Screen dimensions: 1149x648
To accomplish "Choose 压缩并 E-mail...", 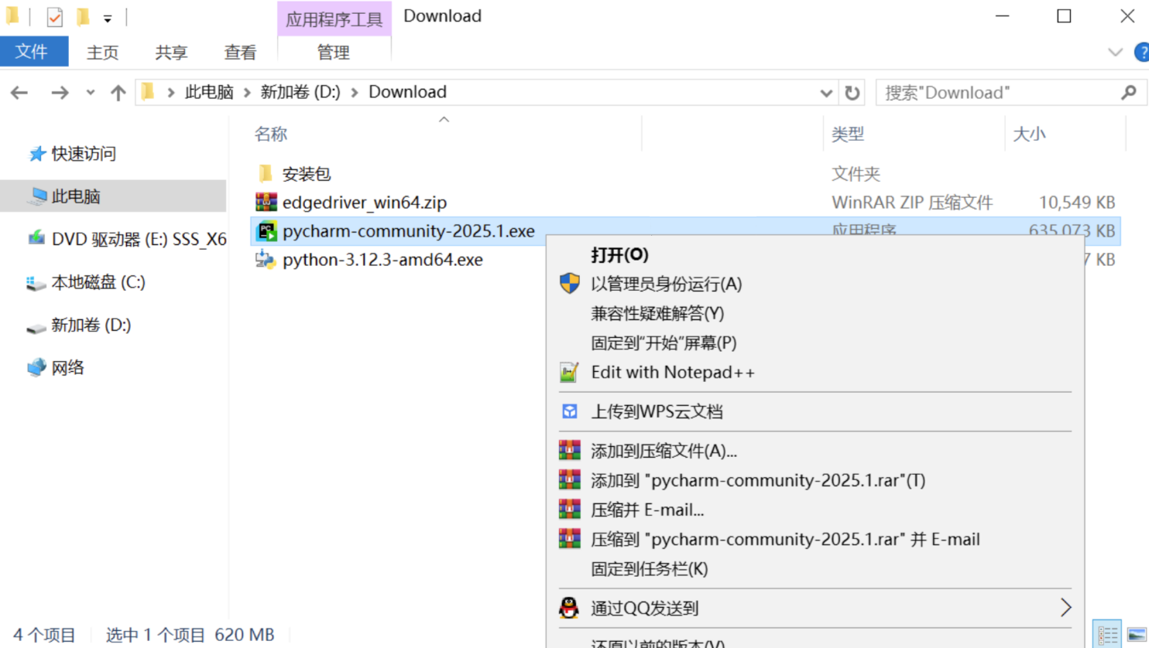I will tap(647, 510).
